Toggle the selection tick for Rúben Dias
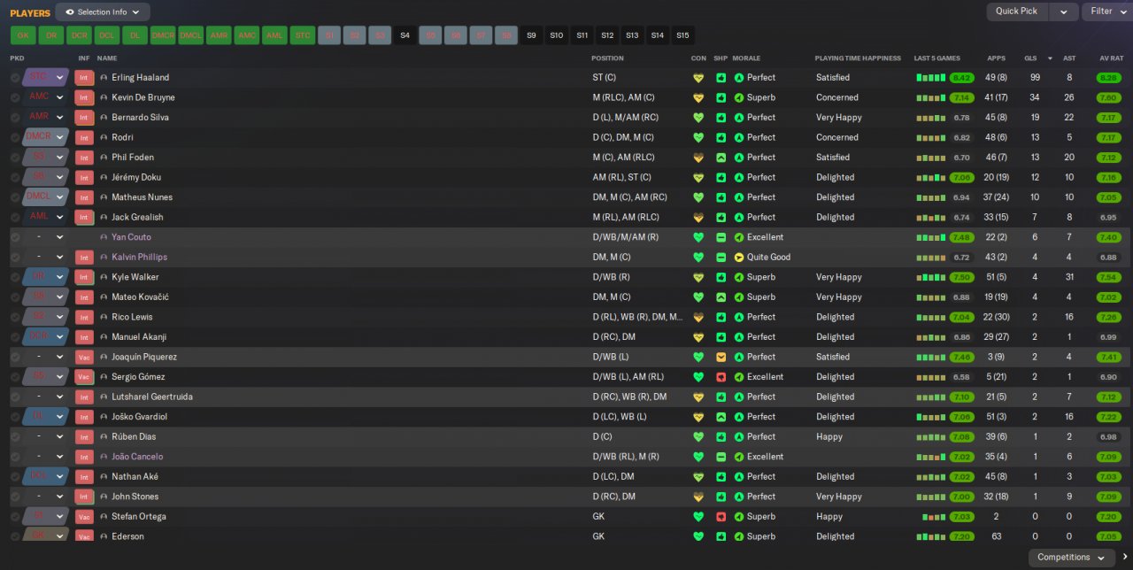The width and height of the screenshot is (1133, 570). pos(15,437)
